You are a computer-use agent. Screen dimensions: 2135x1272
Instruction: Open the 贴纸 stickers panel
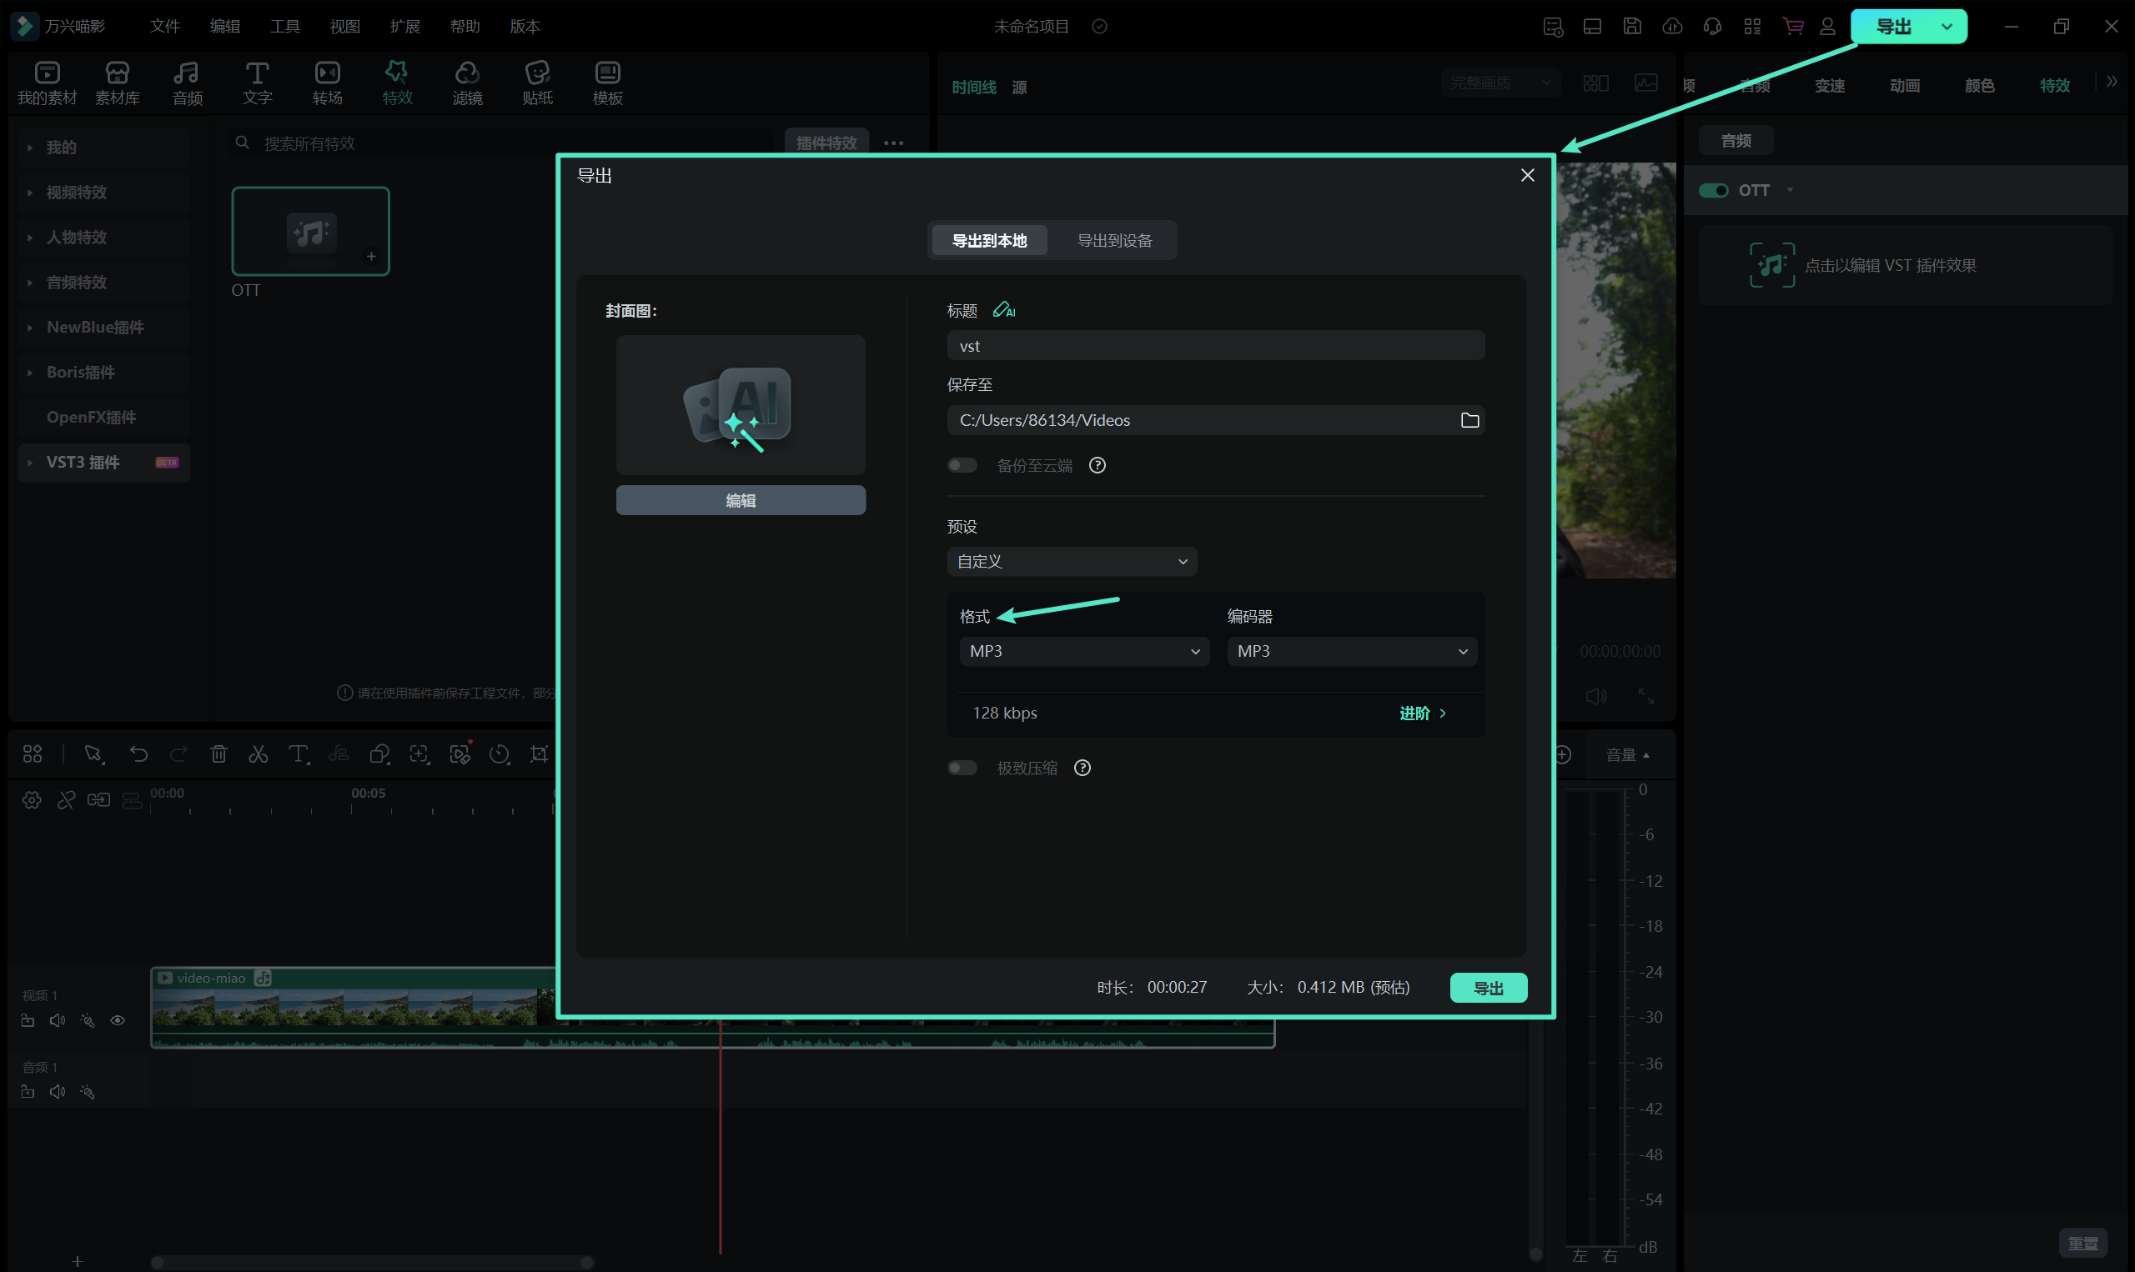(x=538, y=83)
